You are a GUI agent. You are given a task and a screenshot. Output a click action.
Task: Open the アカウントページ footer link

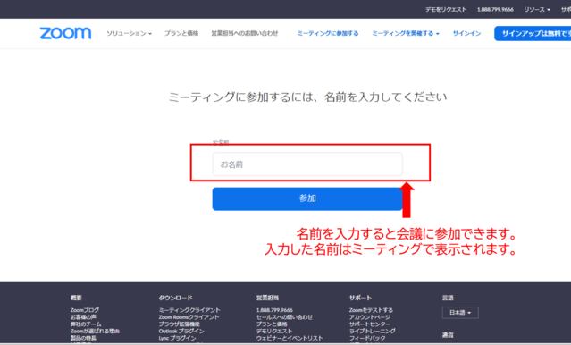(370, 317)
